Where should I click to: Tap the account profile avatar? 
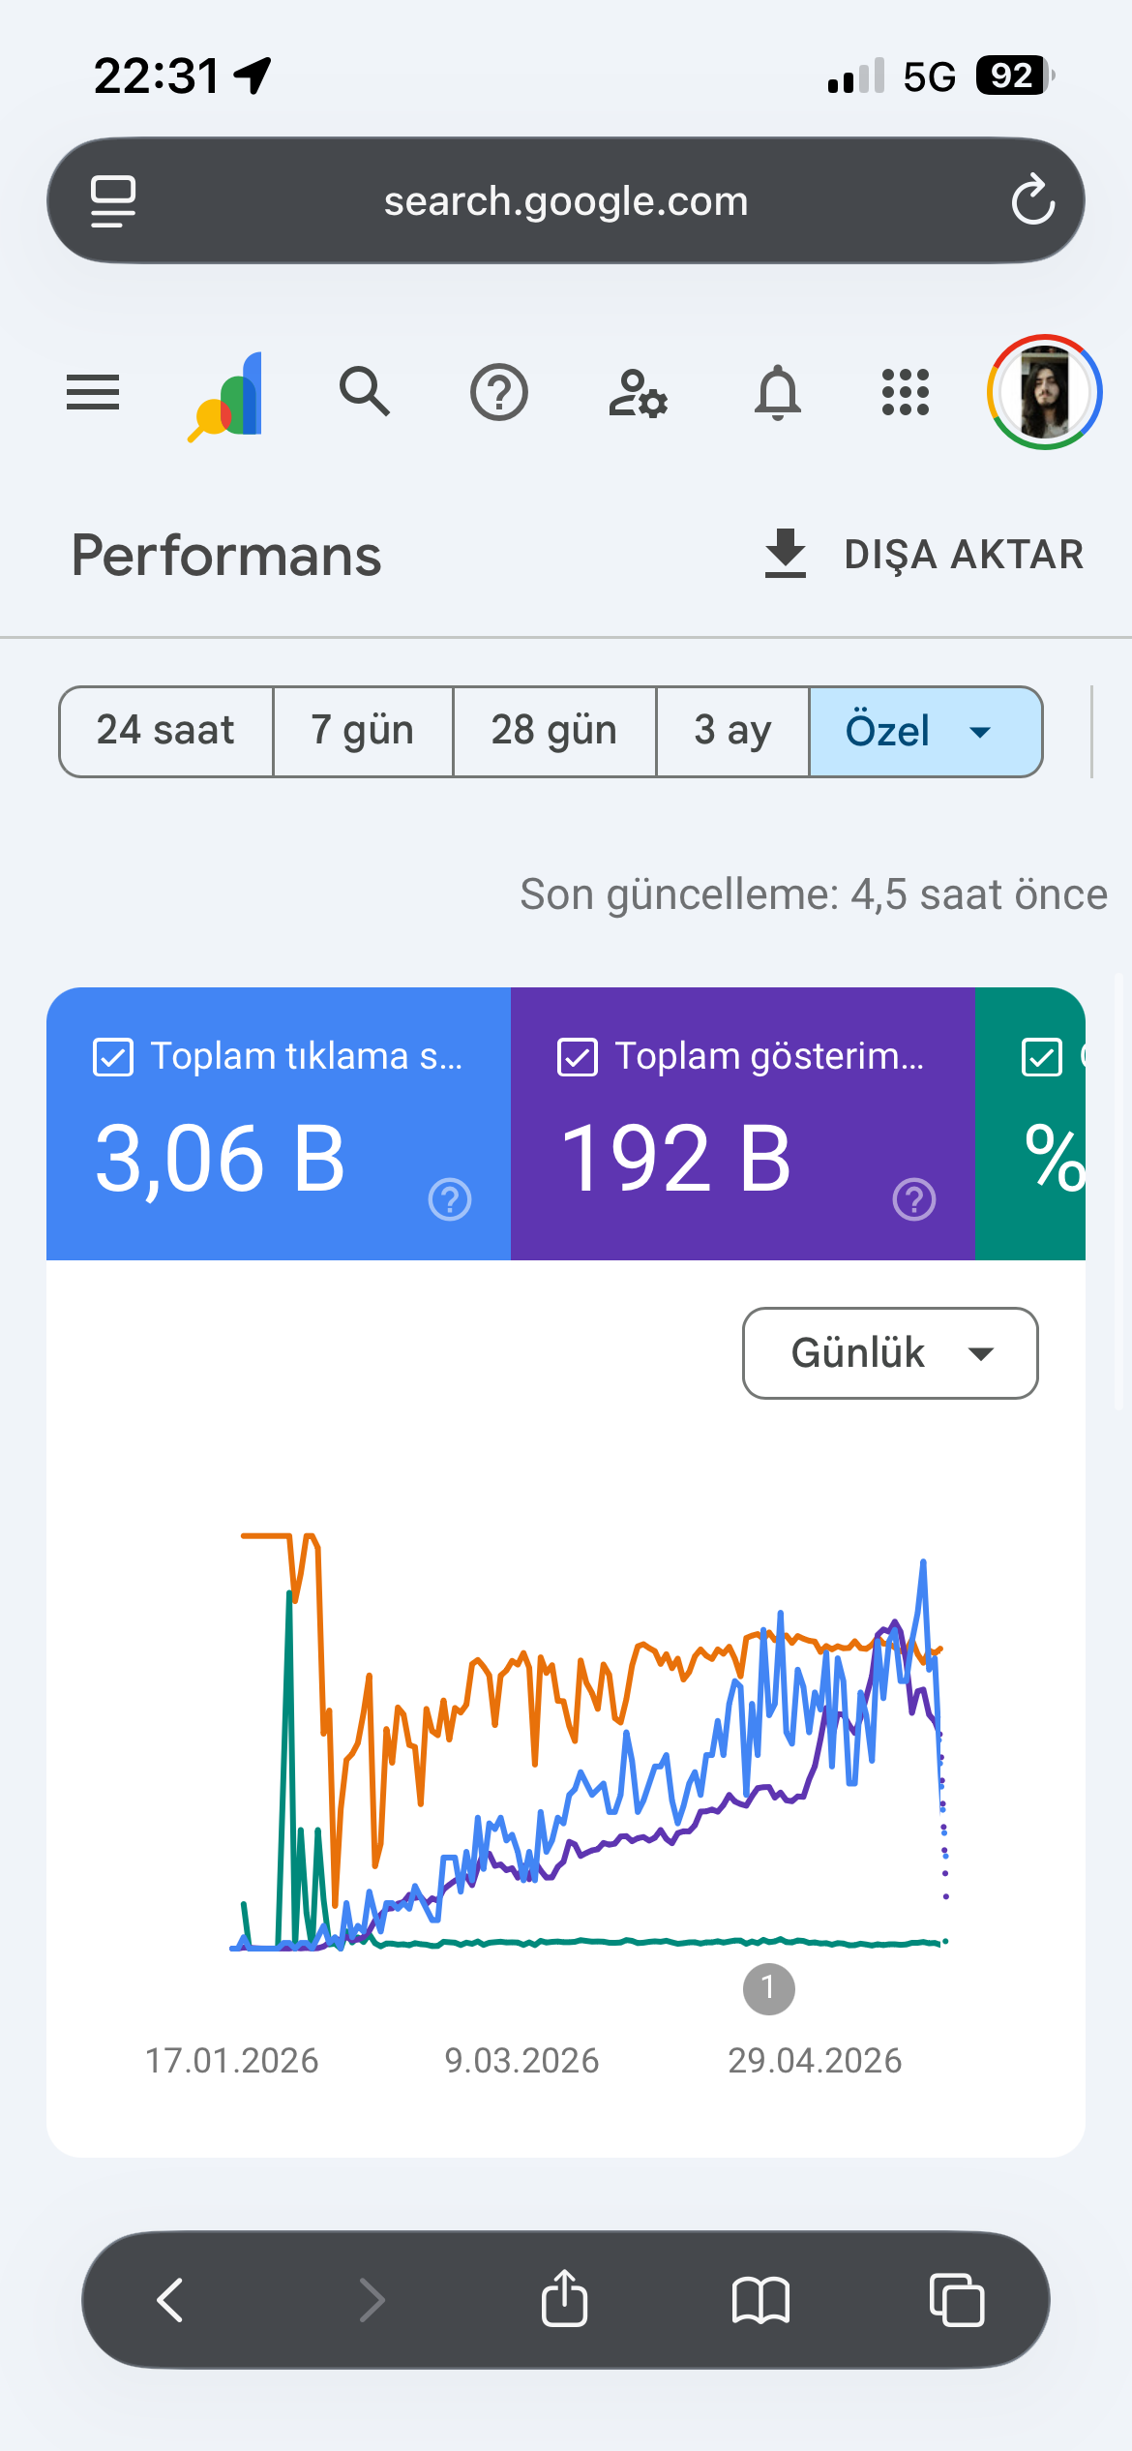coord(1045,392)
